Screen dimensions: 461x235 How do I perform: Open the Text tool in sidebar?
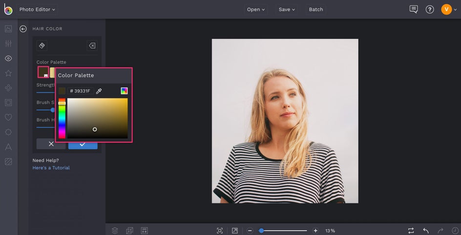click(8, 147)
